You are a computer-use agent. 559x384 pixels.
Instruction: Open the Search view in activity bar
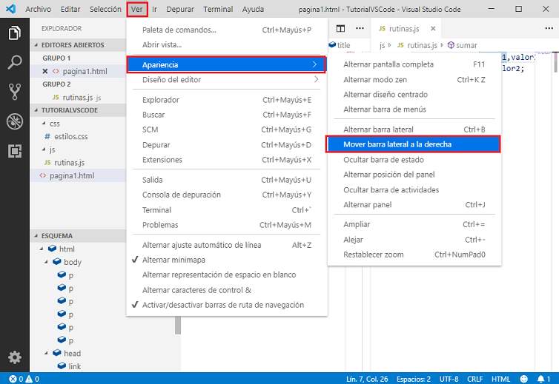pyautogui.click(x=14, y=62)
